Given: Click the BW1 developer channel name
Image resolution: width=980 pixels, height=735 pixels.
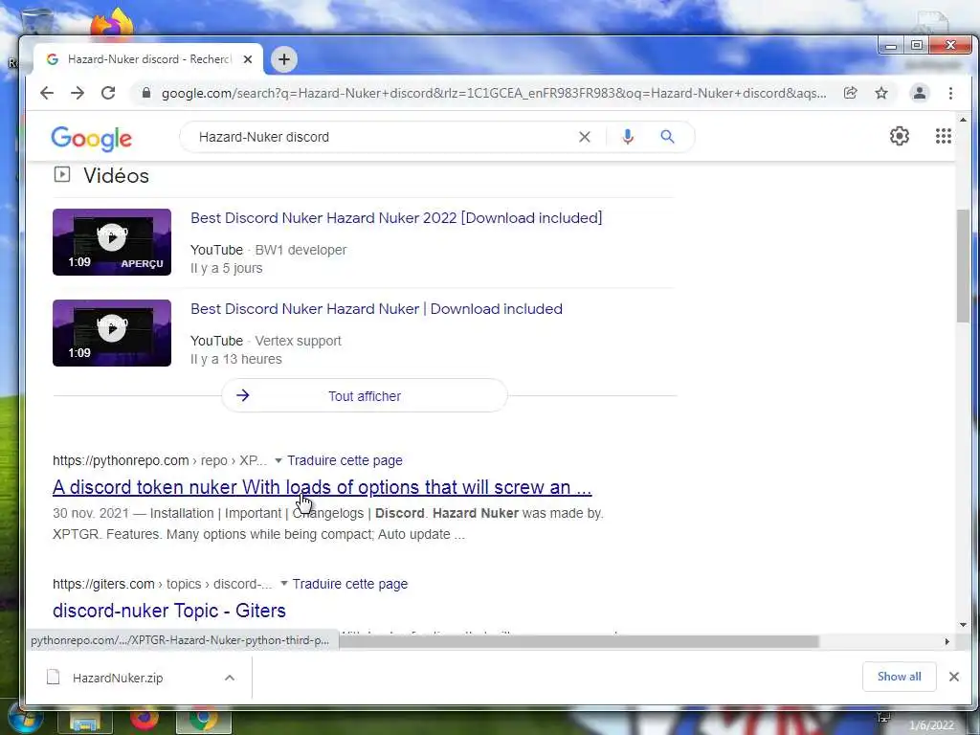Looking at the screenshot, I should point(301,250).
